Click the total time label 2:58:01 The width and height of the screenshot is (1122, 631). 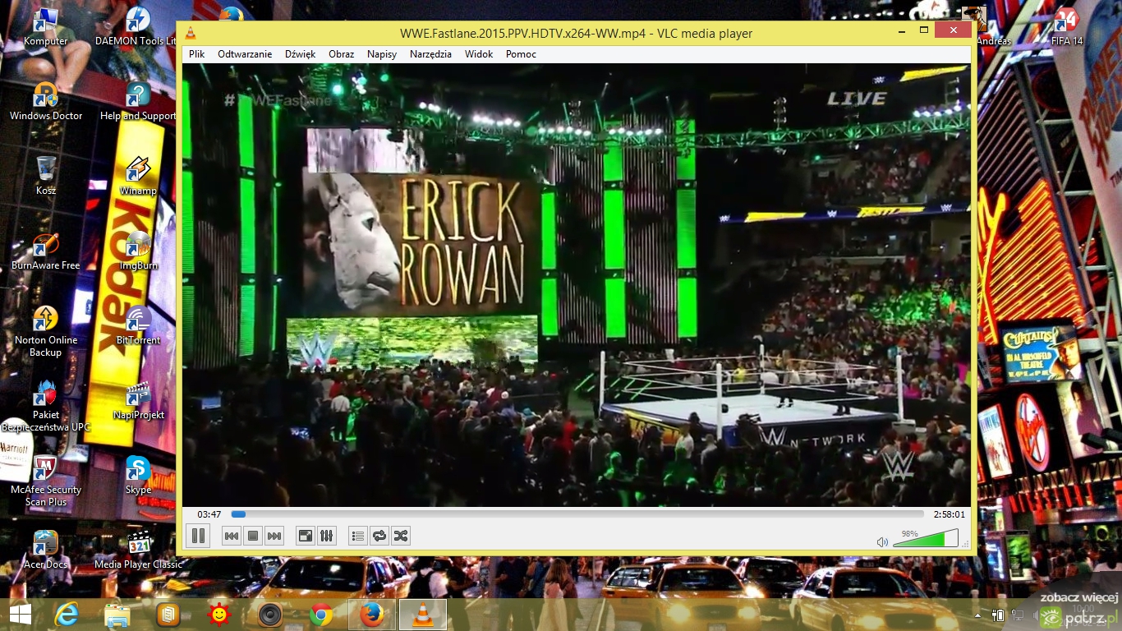(x=949, y=514)
